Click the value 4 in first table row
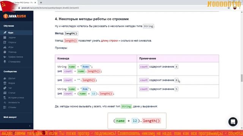Screen dimensions: 243x136 coord(176,66)
